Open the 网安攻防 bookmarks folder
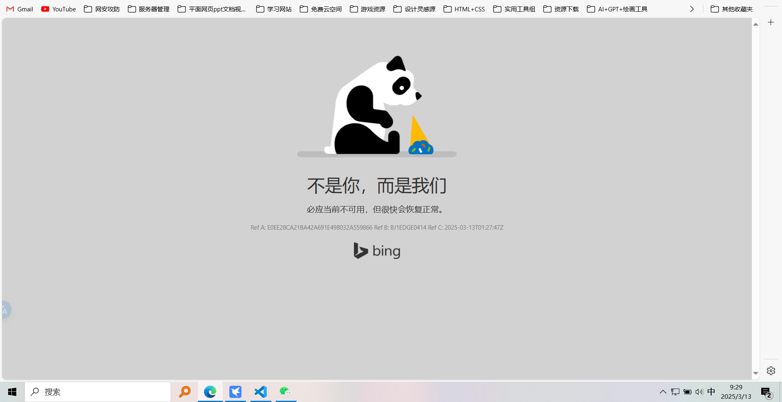This screenshot has height=402, width=782. (x=102, y=9)
